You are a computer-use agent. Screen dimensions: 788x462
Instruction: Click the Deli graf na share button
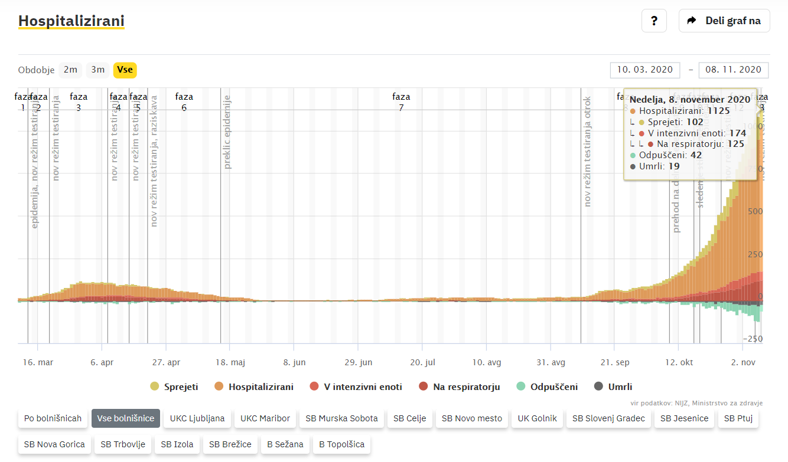click(x=724, y=21)
